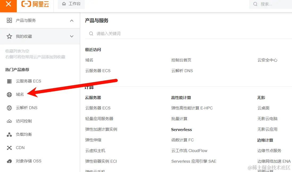Open 云虚拟主机
The width and height of the screenshot is (292, 172).
(95, 150)
